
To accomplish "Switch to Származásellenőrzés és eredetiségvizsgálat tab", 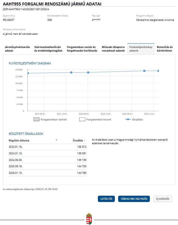I will pyautogui.click(x=48, y=49).
